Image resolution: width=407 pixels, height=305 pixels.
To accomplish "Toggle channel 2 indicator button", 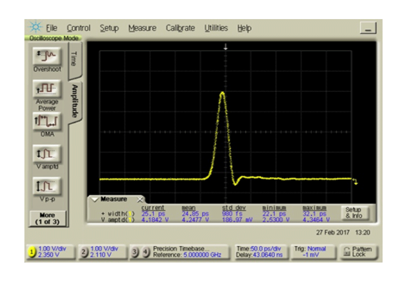I will tap(84, 252).
